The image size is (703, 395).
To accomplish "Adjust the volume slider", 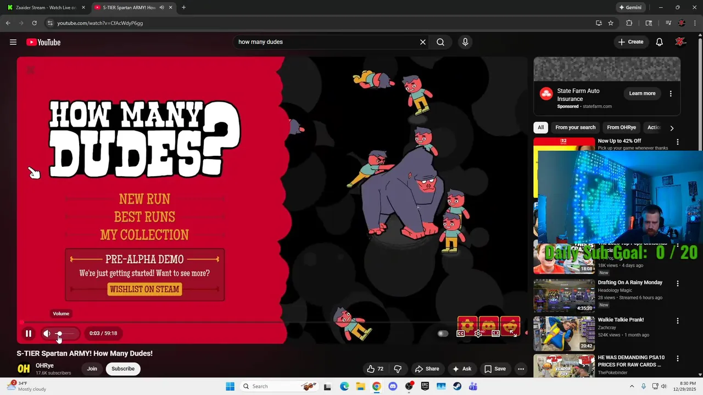I will 65,333.
